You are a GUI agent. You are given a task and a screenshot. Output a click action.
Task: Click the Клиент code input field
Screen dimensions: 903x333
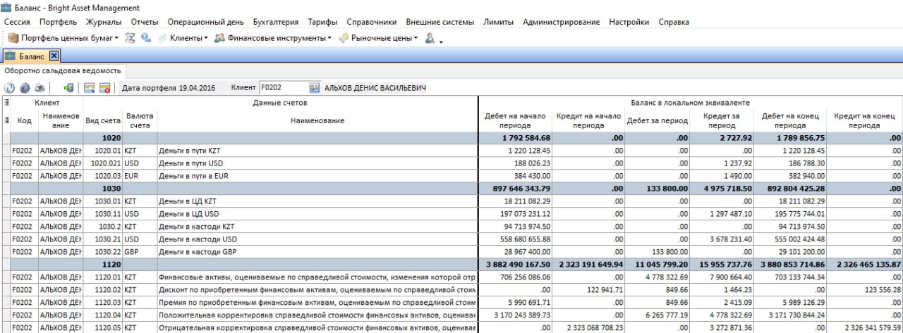[x=282, y=88]
